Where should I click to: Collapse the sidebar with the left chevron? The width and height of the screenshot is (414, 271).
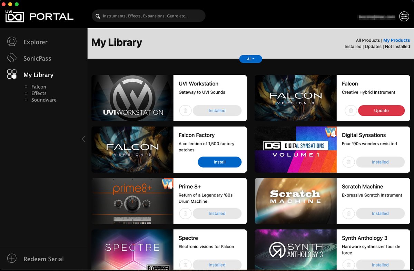83,139
